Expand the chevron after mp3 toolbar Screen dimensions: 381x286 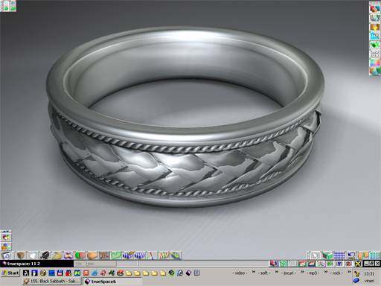(326, 272)
